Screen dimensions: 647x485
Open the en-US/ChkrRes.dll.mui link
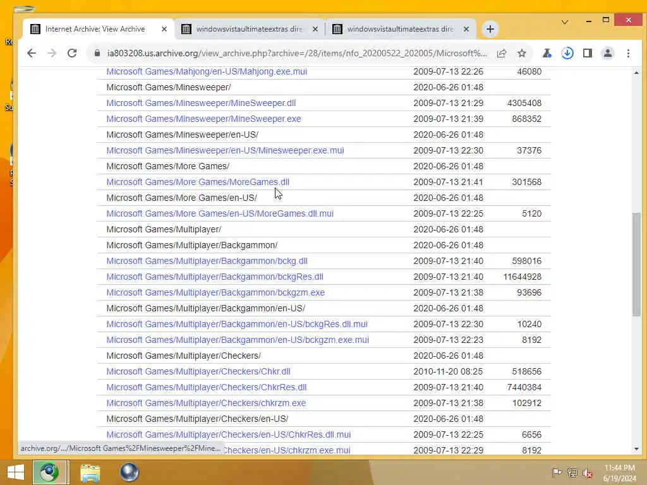tap(229, 434)
